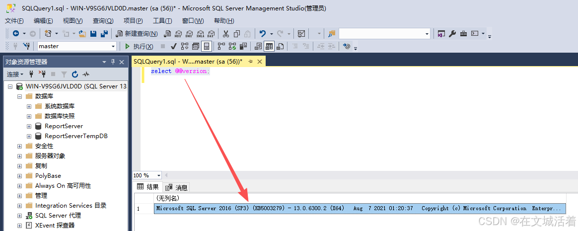
Task: Click the Object Explorer disconnect icon
Action: (x=42, y=74)
